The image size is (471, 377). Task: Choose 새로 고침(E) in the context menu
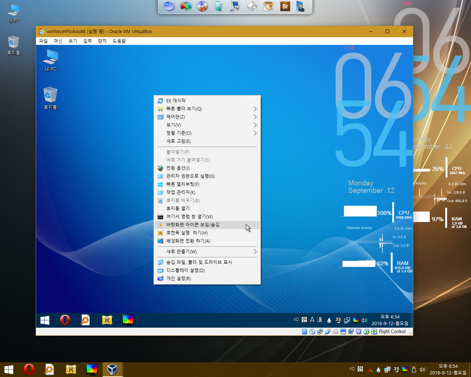[207, 141]
